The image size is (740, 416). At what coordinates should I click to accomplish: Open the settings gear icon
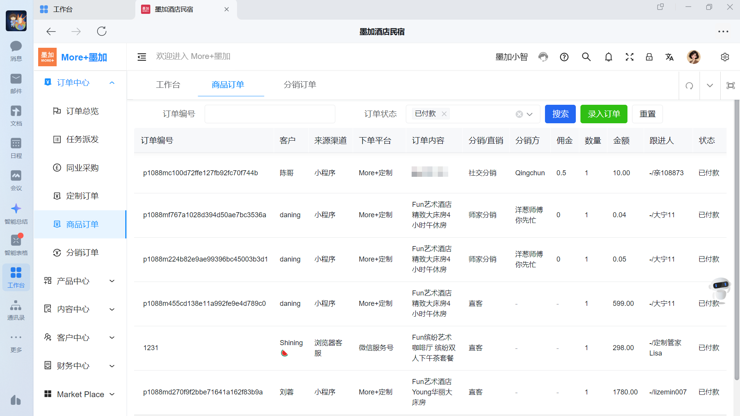[x=725, y=57]
